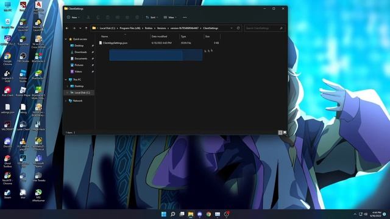This screenshot has height=219, width=390.
Task: Open the New dropdown in File Explorer
Action: [x=73, y=18]
